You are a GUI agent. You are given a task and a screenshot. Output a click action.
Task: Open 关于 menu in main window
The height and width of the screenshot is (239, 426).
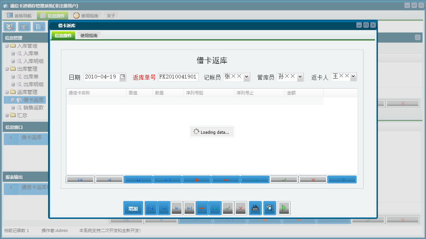tap(111, 16)
